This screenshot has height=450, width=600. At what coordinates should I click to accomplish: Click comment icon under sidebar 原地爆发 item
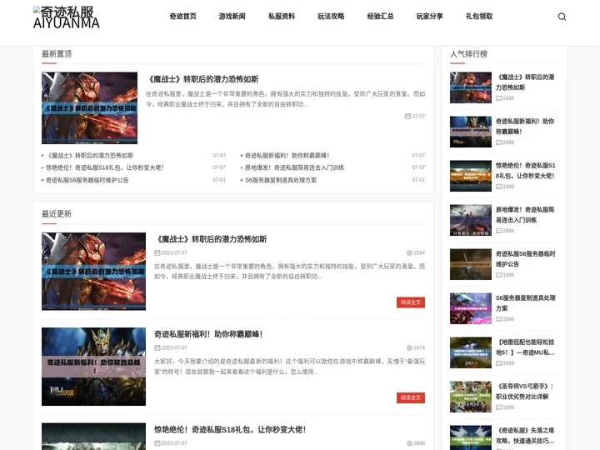point(499,231)
